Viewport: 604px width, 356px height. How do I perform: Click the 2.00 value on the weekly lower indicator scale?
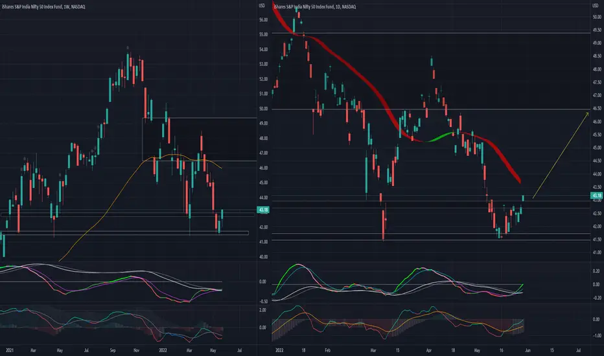pos(262,310)
